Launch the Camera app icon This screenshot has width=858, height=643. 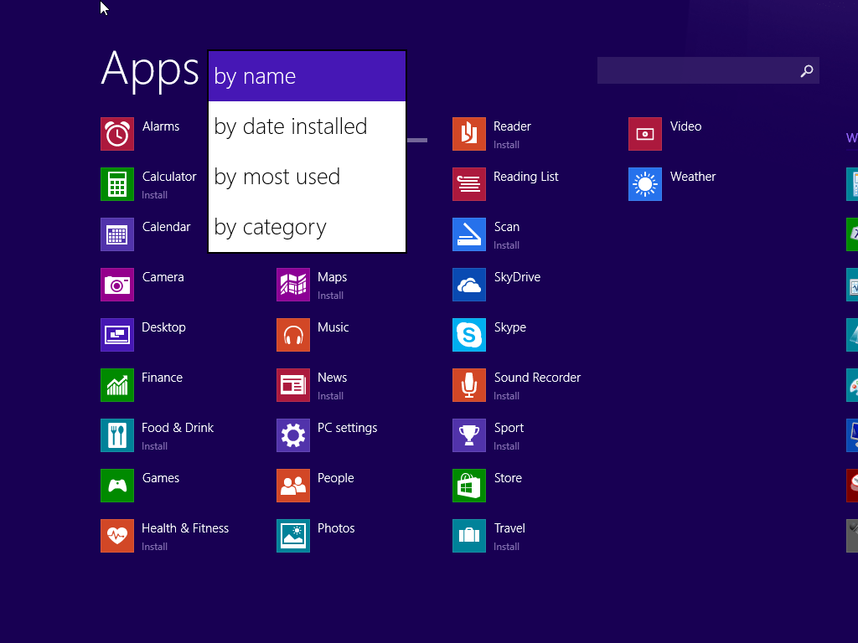117,285
